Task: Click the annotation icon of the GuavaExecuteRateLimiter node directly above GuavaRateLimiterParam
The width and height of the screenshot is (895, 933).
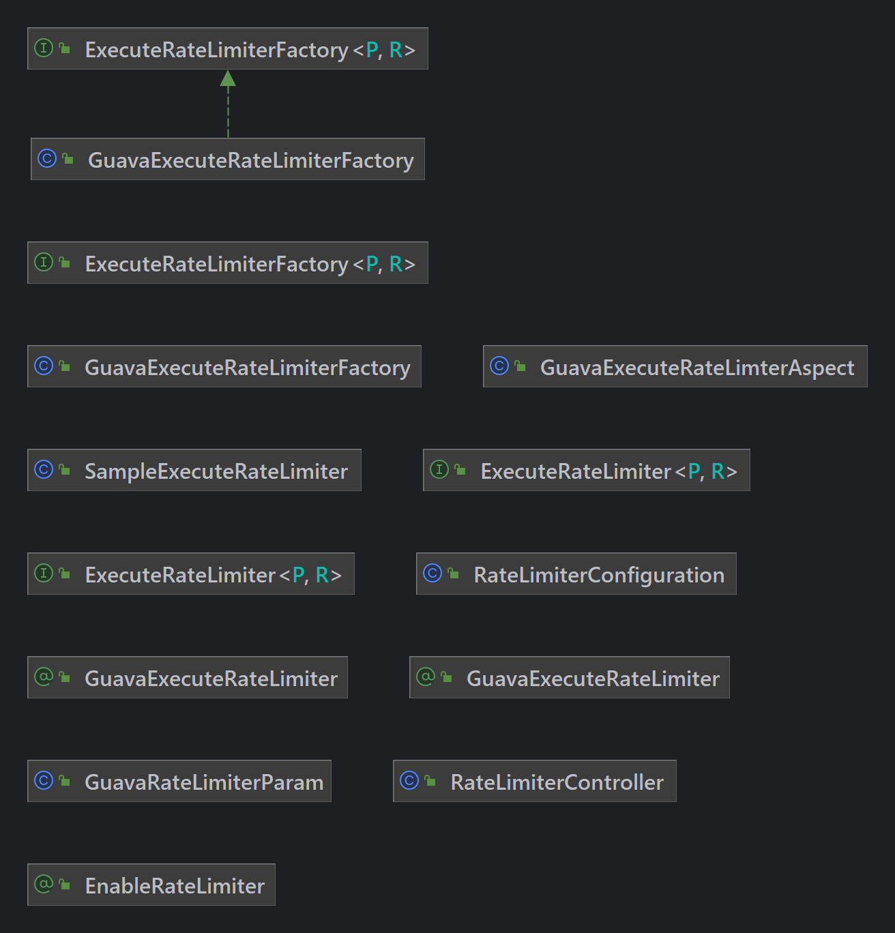Action: [x=44, y=677]
